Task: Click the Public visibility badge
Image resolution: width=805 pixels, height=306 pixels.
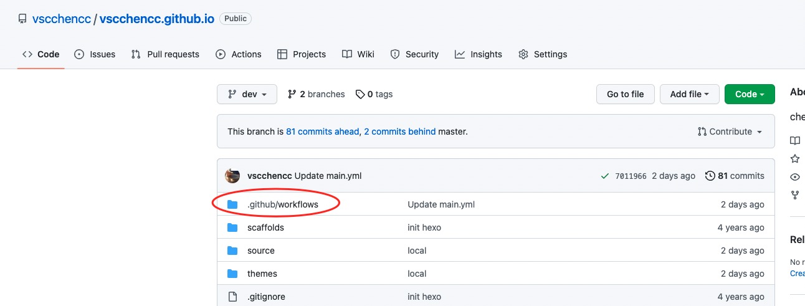Action: click(236, 19)
